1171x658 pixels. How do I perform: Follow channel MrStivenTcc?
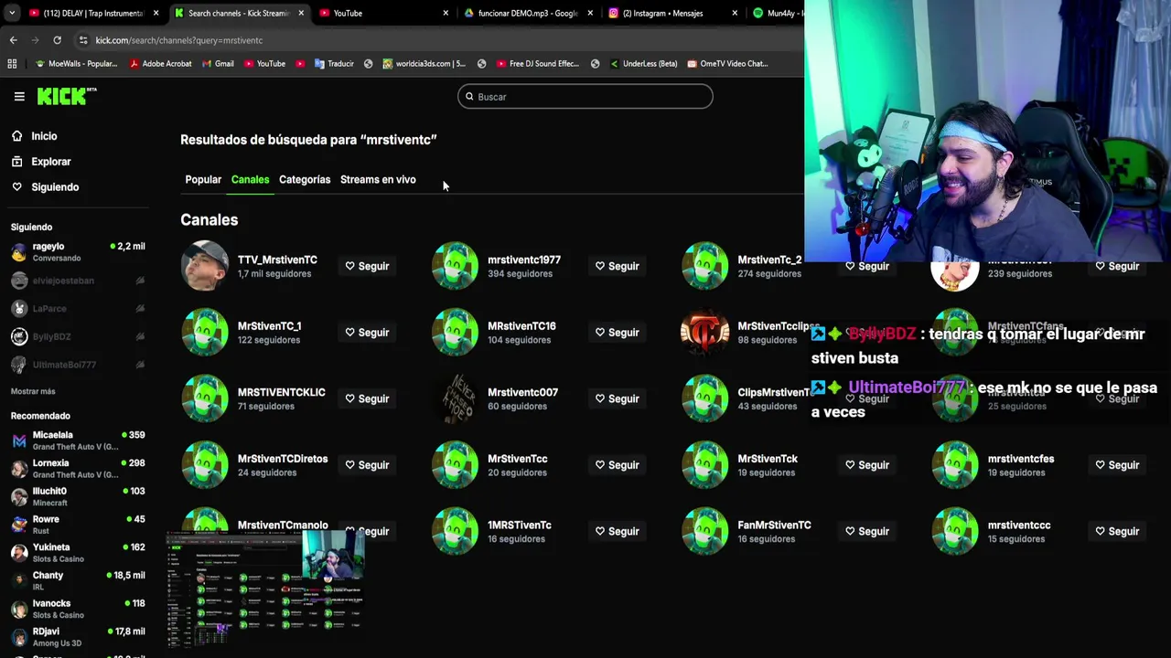(x=618, y=465)
